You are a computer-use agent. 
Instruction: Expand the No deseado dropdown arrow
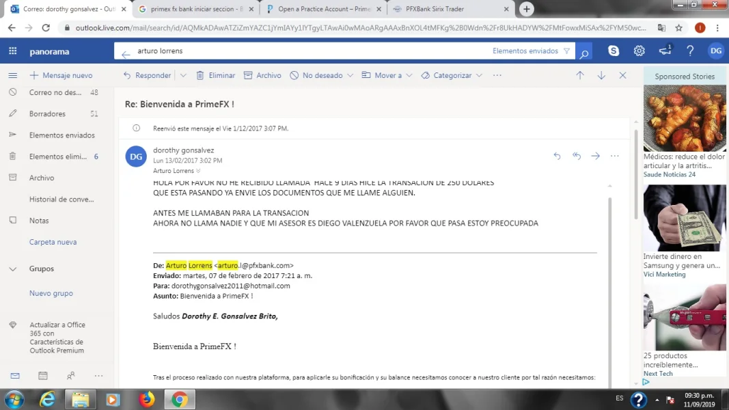(350, 75)
